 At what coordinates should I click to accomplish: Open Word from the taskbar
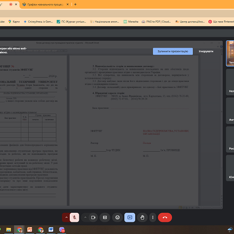51,230
